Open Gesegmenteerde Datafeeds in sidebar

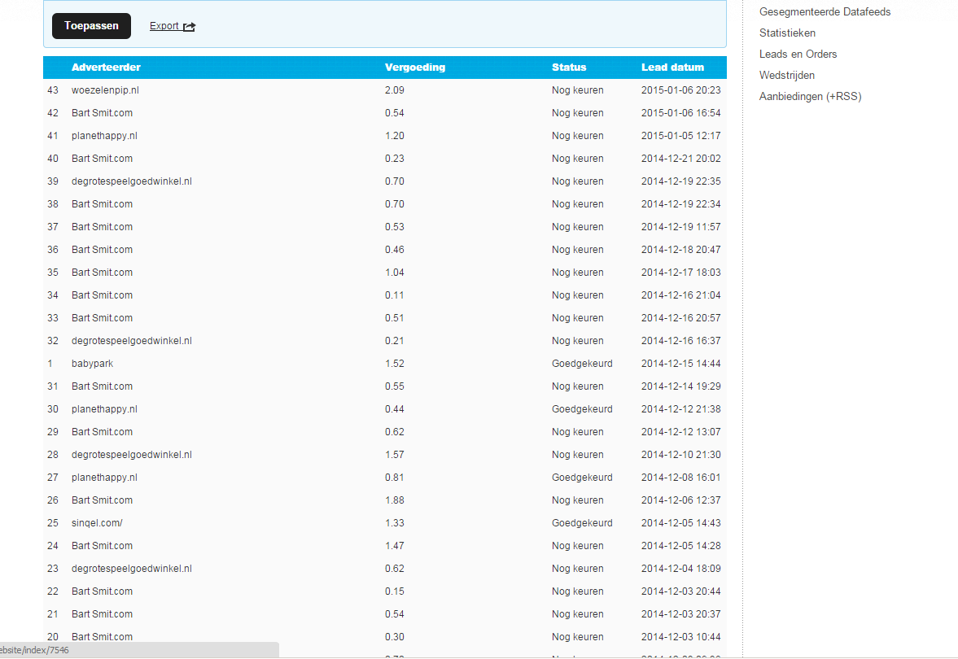coord(825,11)
